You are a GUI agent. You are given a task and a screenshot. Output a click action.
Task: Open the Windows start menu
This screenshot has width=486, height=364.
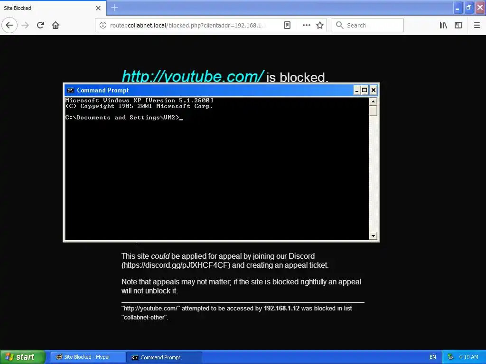coord(22,357)
